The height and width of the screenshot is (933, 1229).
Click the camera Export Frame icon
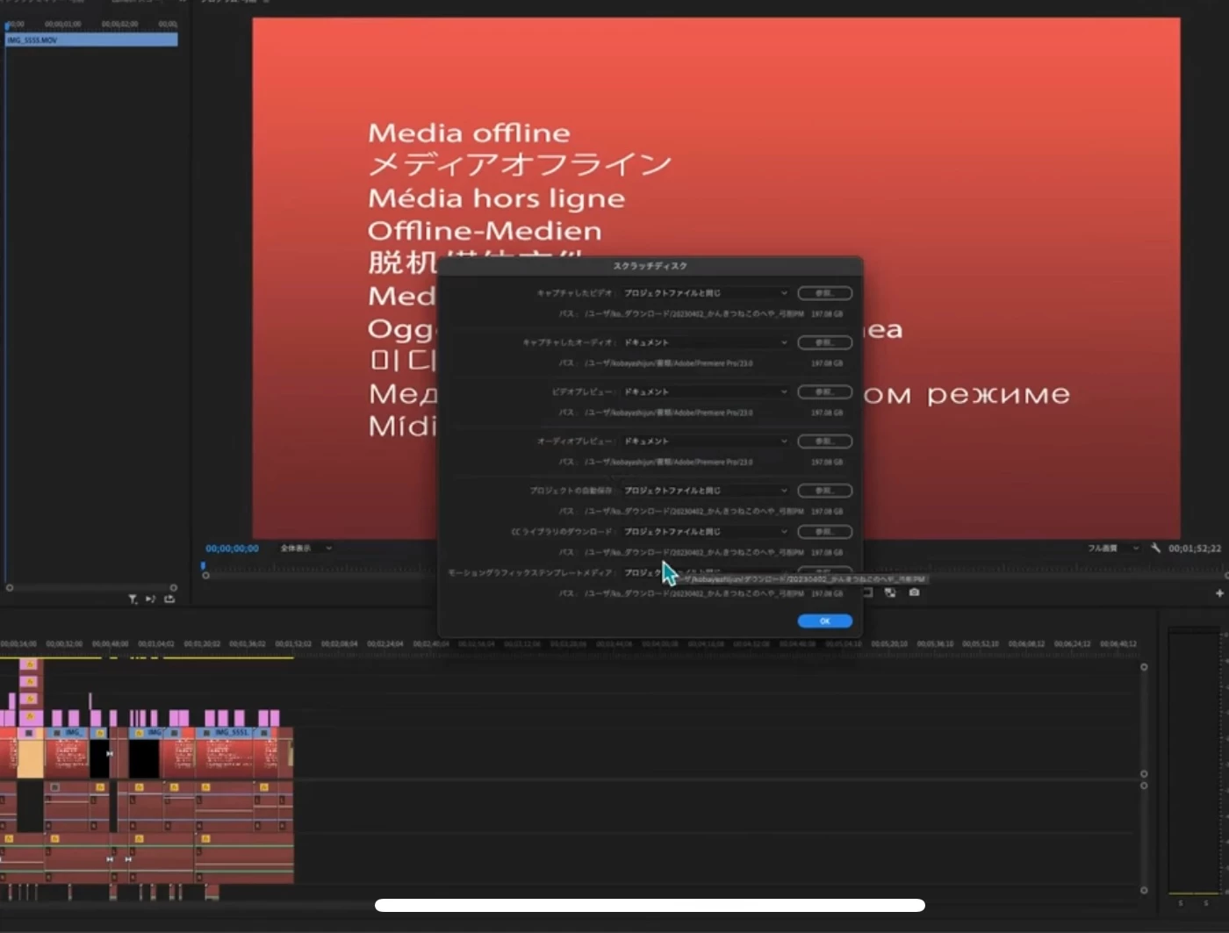(914, 592)
